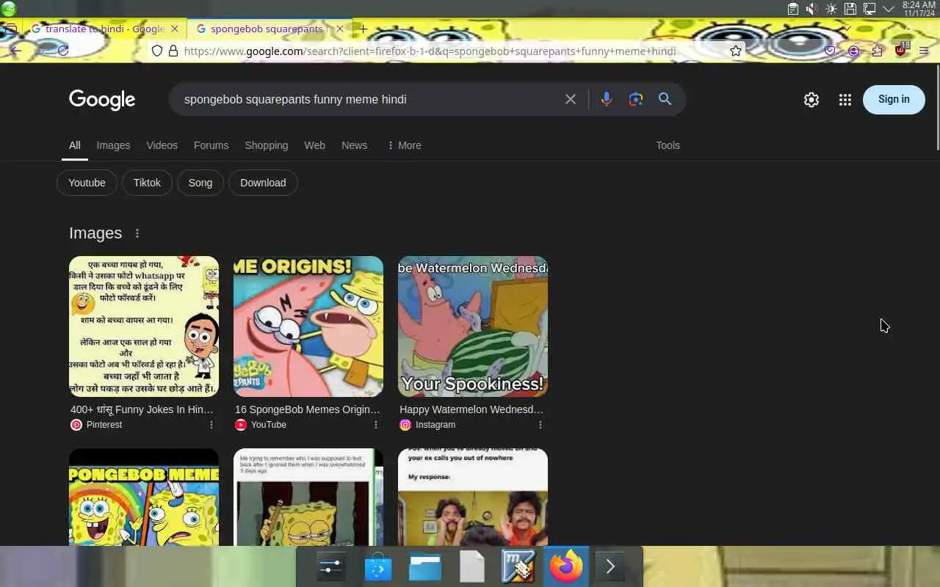Go back with the browser back arrow
Screen dimensions: 940x587
pos(15,51)
